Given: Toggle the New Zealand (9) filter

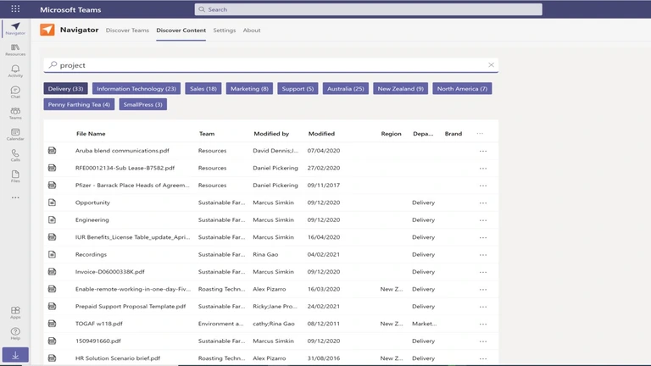Looking at the screenshot, I should [x=400, y=89].
